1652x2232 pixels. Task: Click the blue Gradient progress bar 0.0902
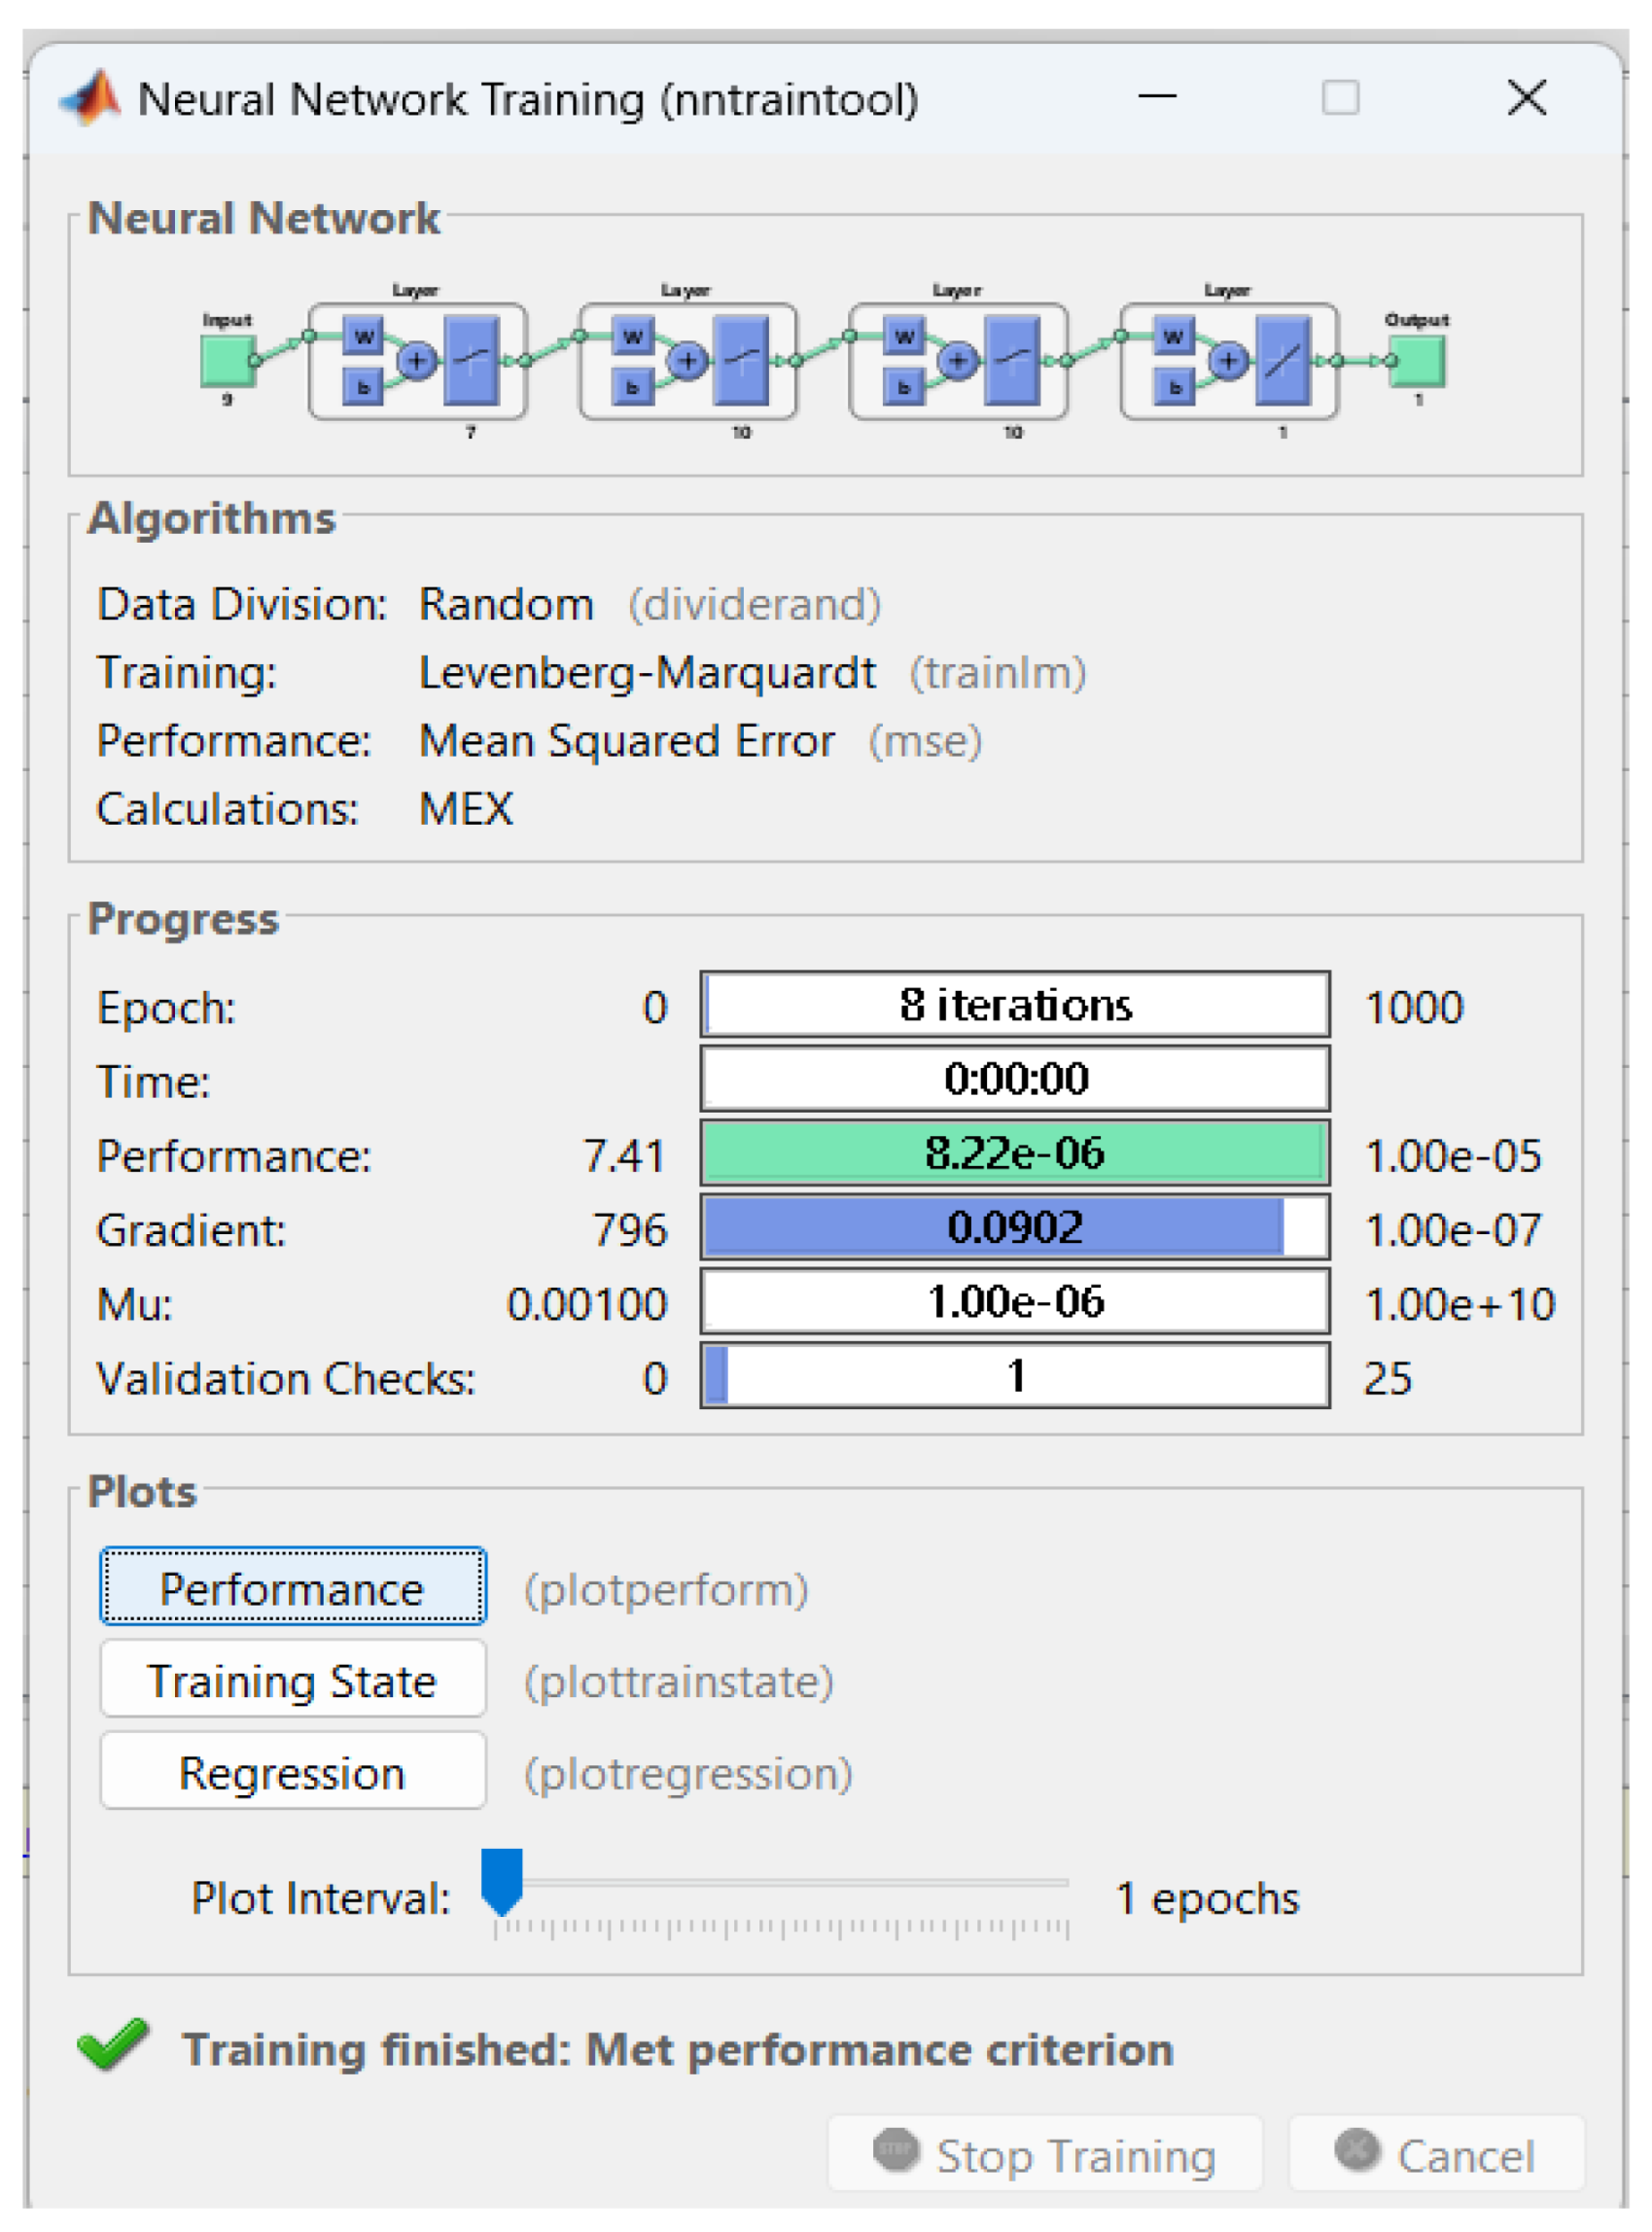pos(1014,1227)
